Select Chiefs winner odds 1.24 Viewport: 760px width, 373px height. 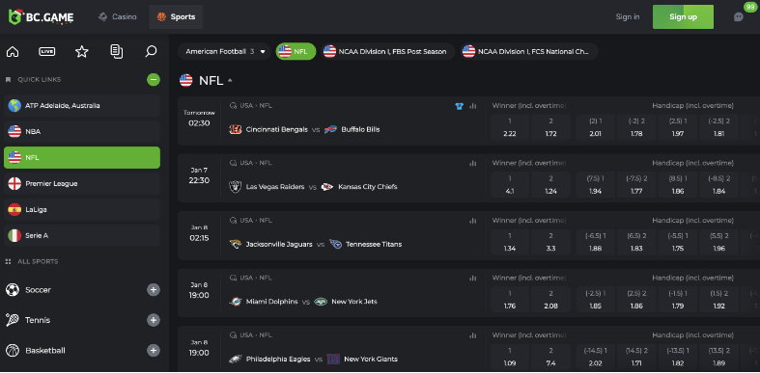pos(550,185)
